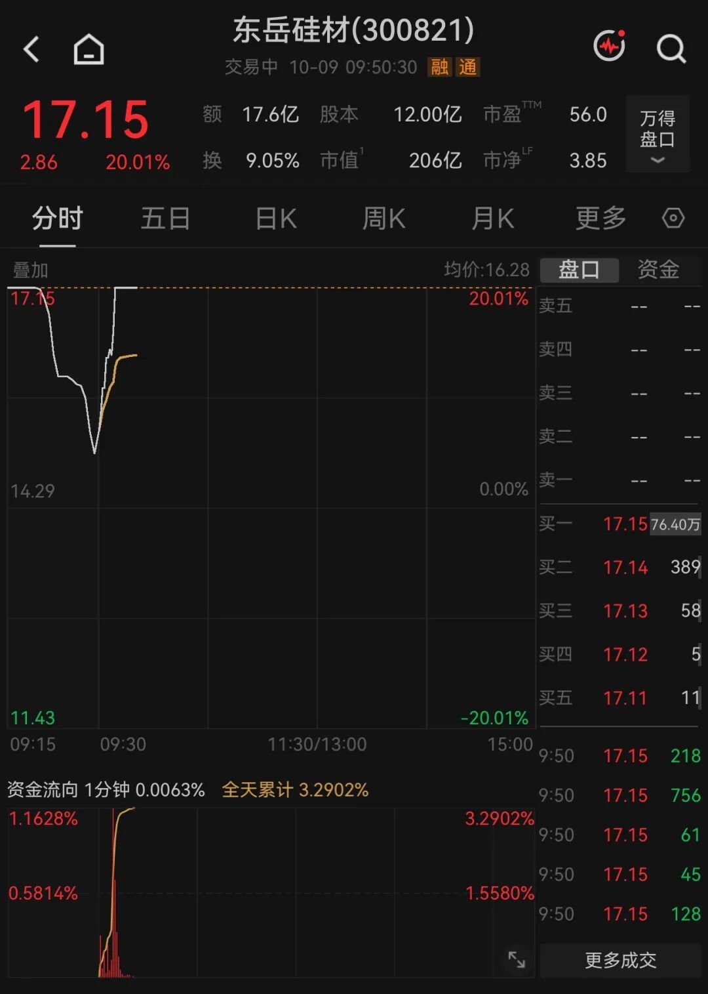This screenshot has height=994, width=708.
Task: Tap turnover rate 9.05%
Action: tap(272, 161)
